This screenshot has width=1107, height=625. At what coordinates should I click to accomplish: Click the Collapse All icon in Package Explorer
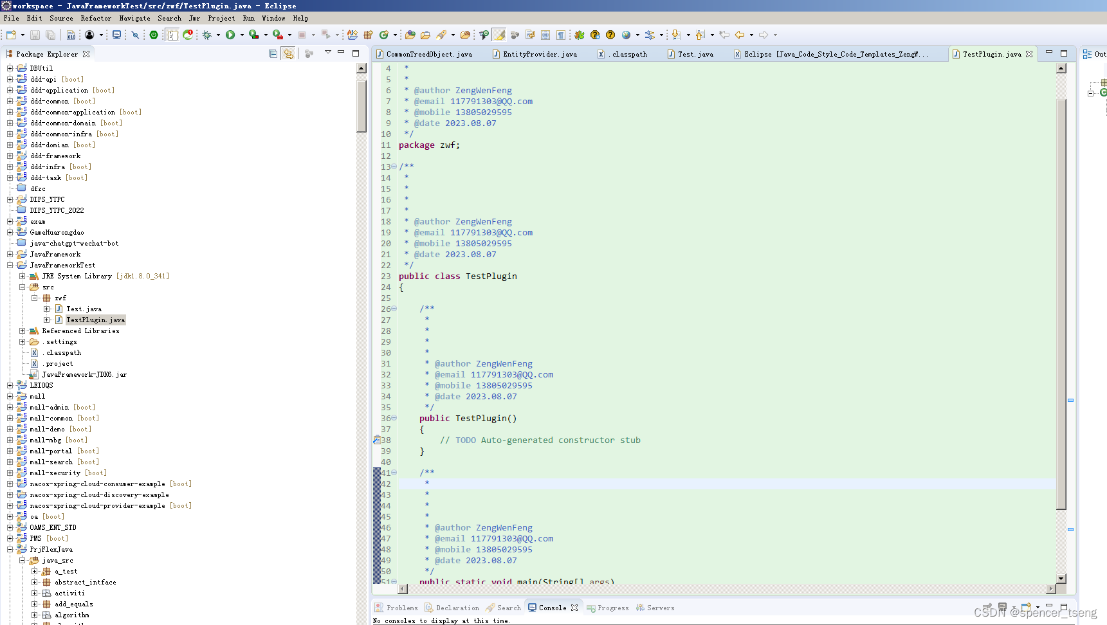273,54
